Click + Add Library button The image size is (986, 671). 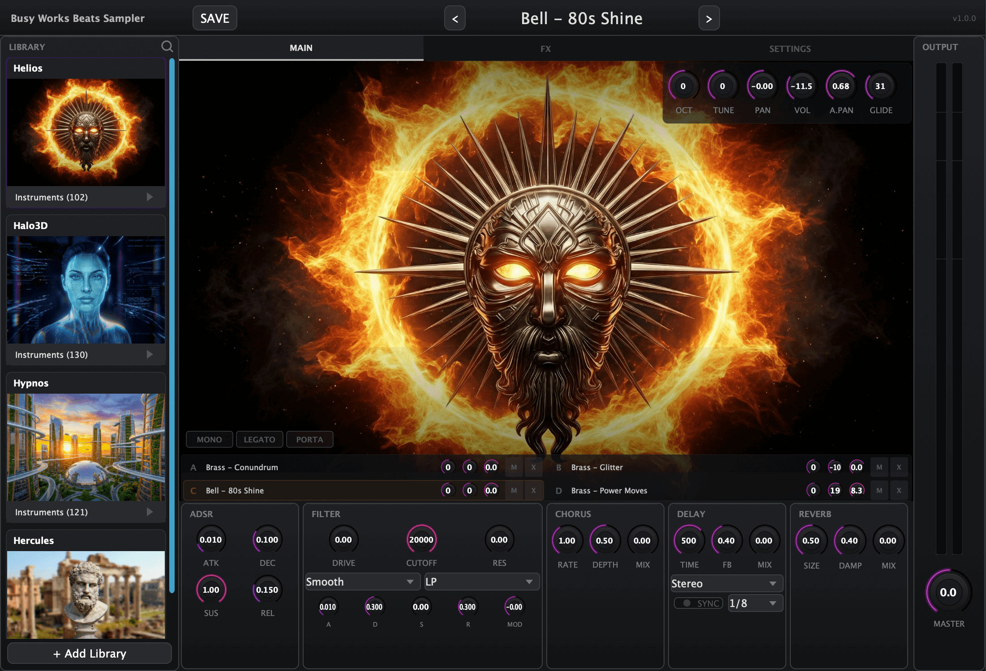(90, 654)
